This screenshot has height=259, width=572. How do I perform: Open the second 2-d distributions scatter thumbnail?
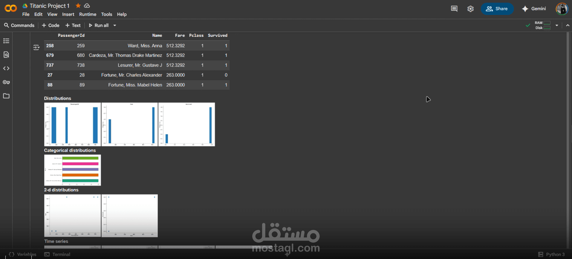(129, 216)
